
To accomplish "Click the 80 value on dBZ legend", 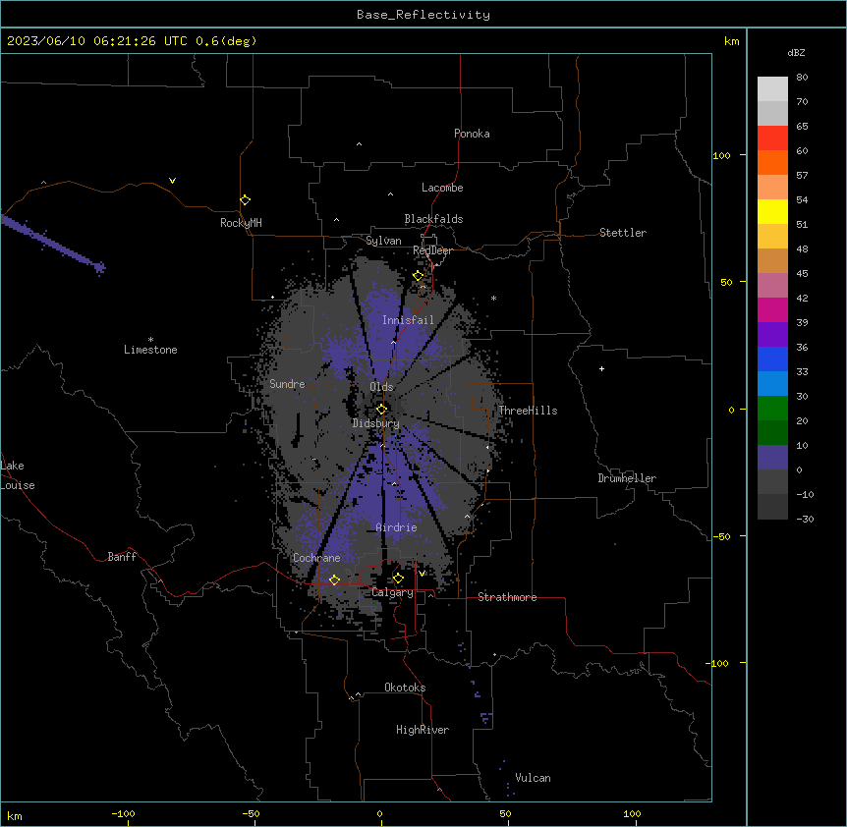I will [x=802, y=77].
